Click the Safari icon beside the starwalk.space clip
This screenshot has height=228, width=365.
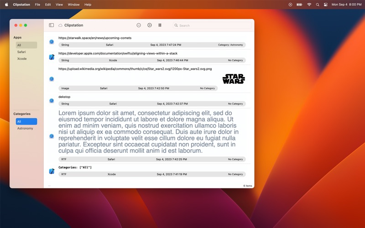tap(52, 42)
